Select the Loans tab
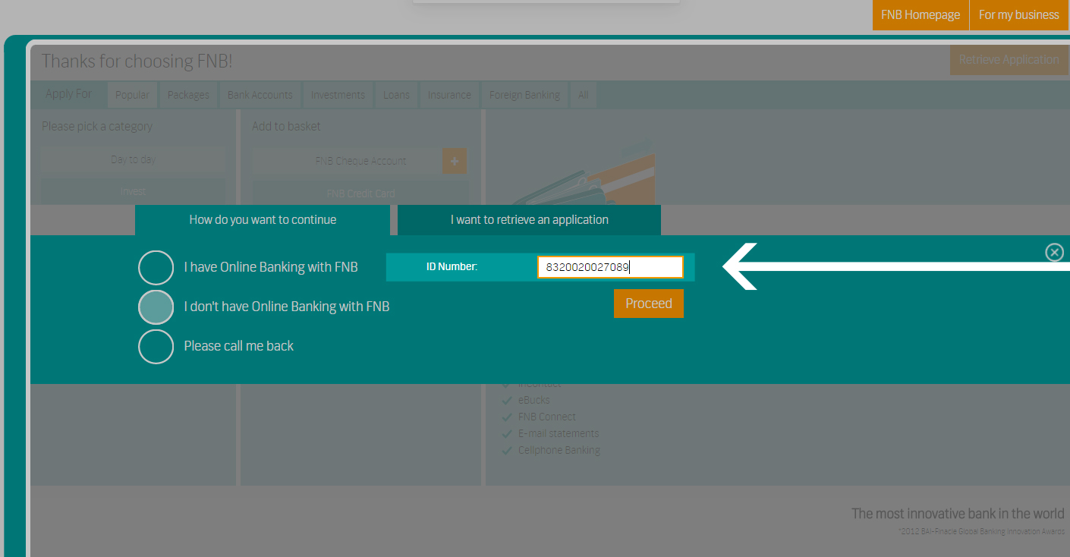 pyautogui.click(x=396, y=95)
